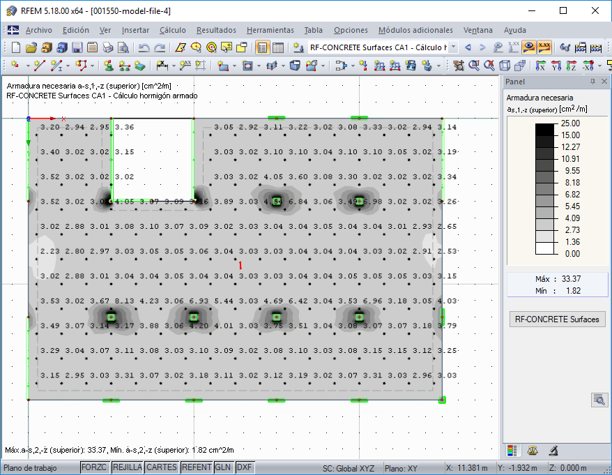This screenshot has height=475, width=612.
Task: Click the RF-CONCRETE Surfaces button
Action: (557, 319)
